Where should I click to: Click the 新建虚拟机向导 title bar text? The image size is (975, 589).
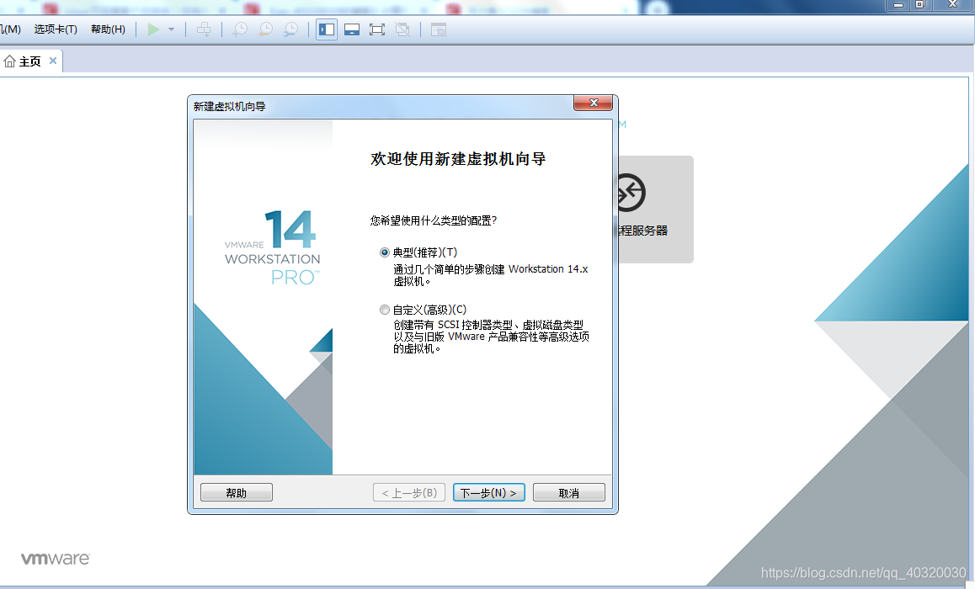click(x=230, y=106)
